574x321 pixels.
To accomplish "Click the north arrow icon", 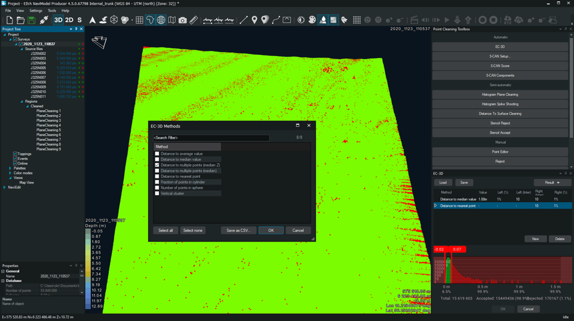I will point(92,20).
